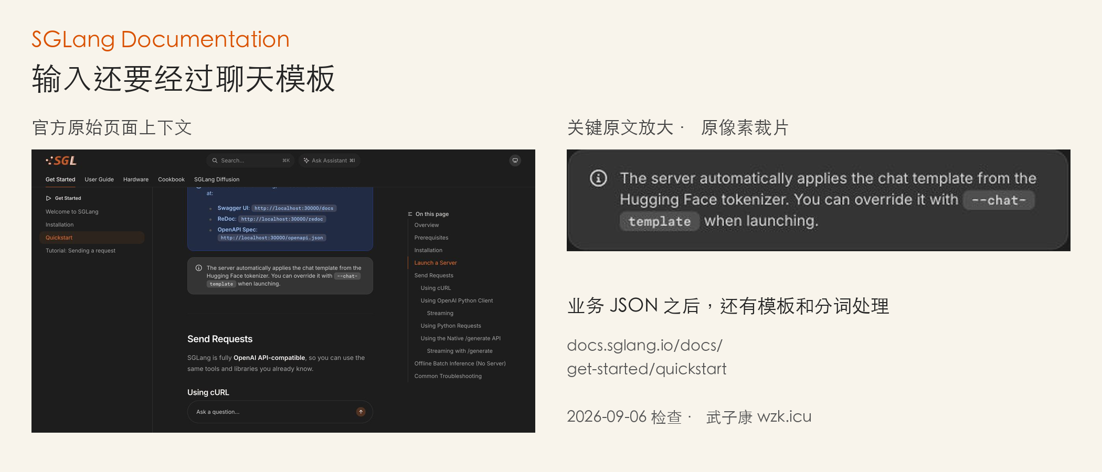Jump to Using Python Requests
The height and width of the screenshot is (472, 1102).
pos(451,326)
